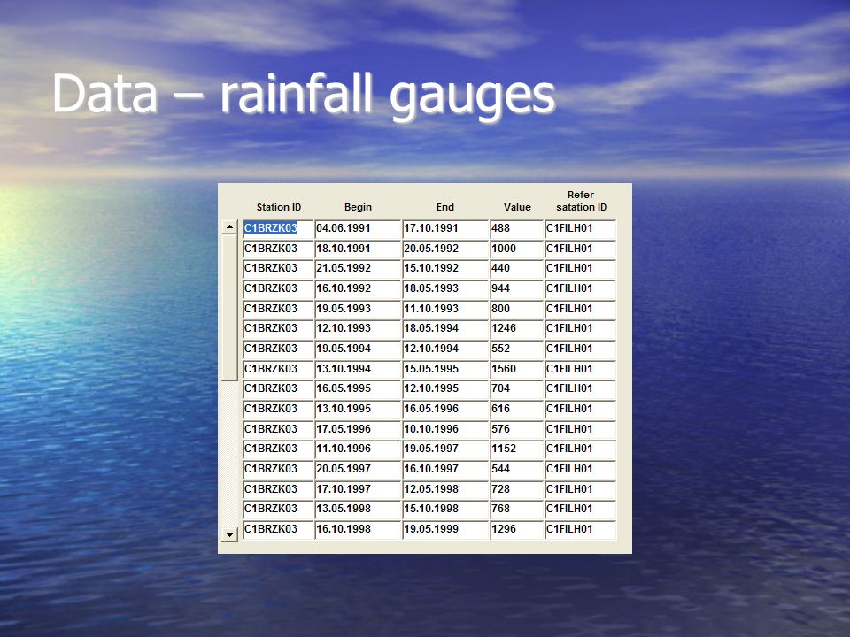
Task: Select the End cell 19.05.1997
Action: click(445, 449)
